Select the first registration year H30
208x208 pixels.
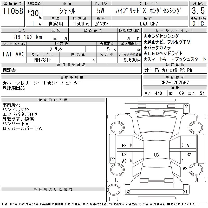[x=33, y=13]
